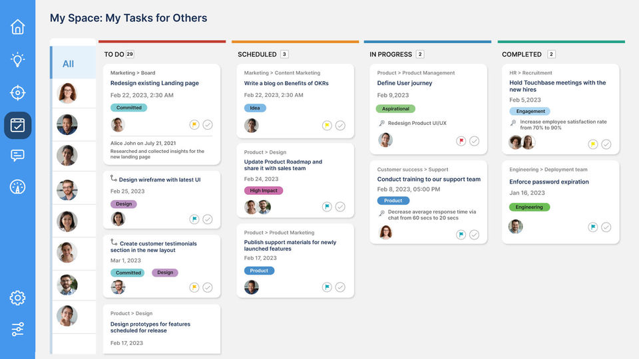Open the filter sliders sidebar icon
This screenshot has height=359, width=639.
[17, 329]
